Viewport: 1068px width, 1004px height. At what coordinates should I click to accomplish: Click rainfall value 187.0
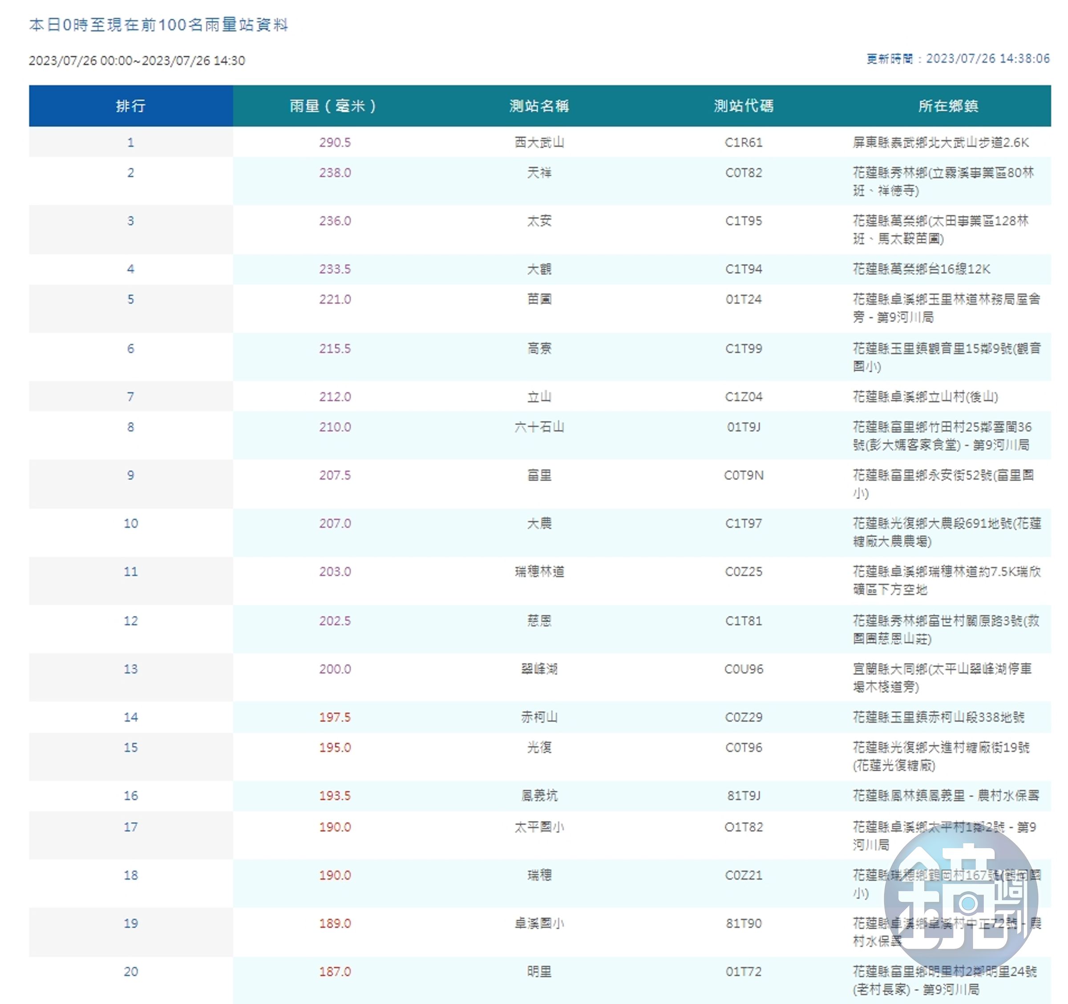[x=335, y=972]
